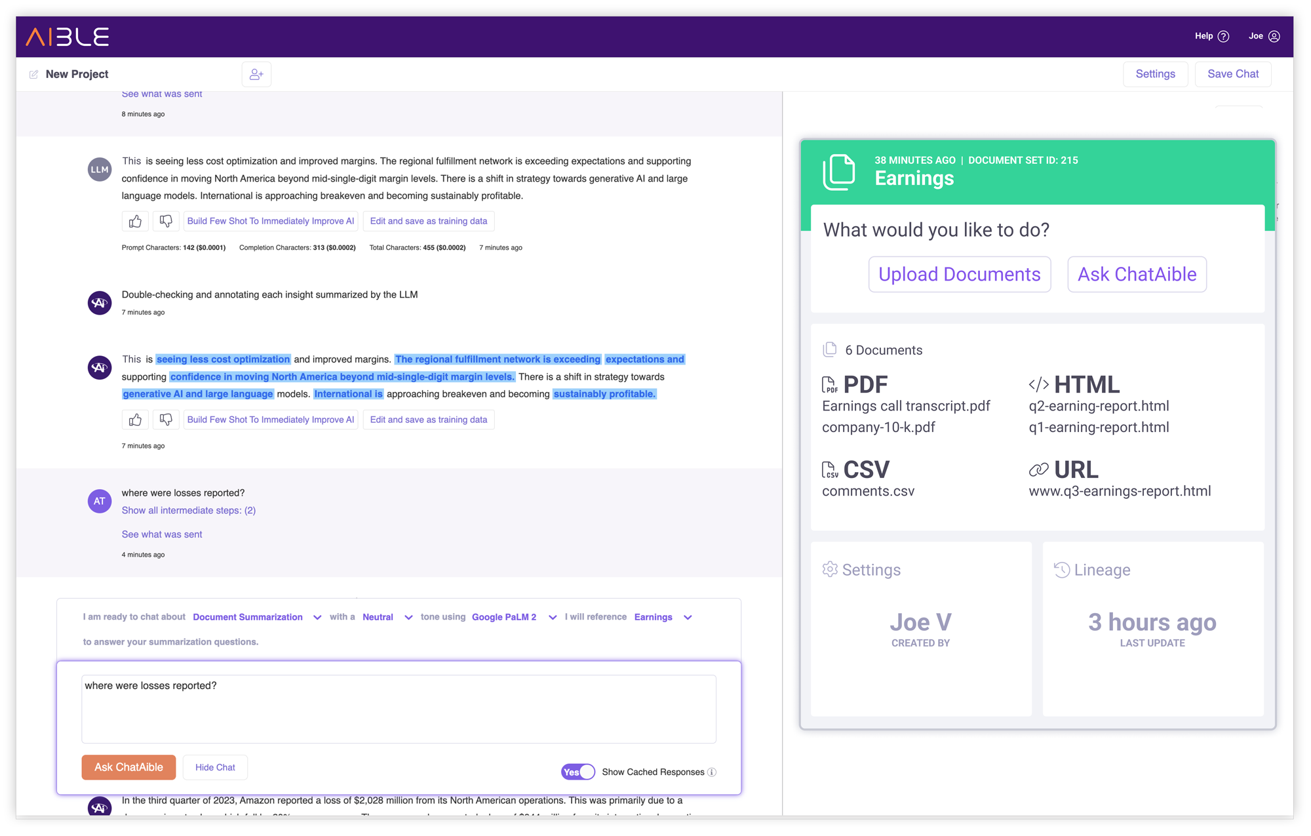Open the Earnings reference dropdown
Screen dimensions: 1311x836
(x=663, y=617)
